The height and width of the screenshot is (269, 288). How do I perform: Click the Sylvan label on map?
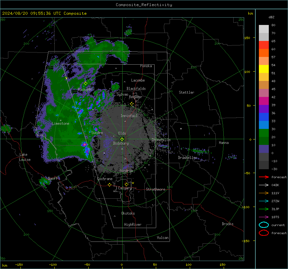click(x=122, y=94)
